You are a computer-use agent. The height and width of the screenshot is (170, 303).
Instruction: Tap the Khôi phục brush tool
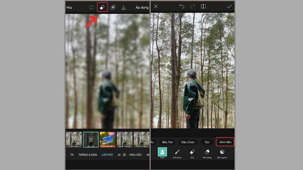point(177,154)
